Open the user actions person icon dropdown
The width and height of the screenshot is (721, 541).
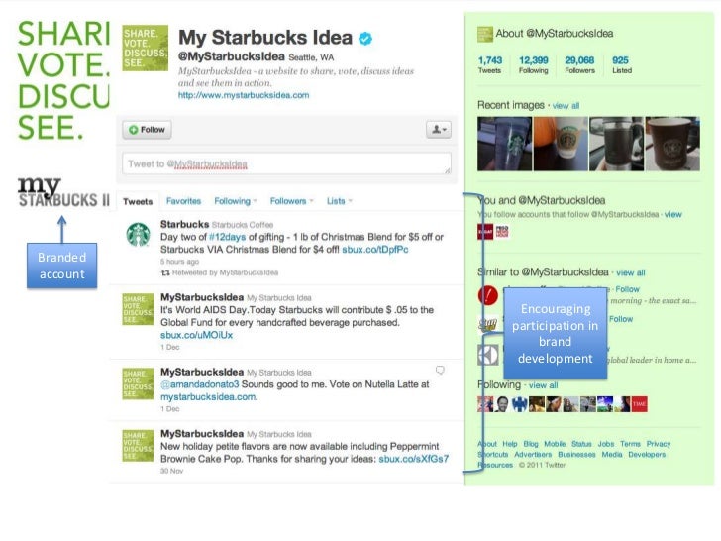[438, 130]
